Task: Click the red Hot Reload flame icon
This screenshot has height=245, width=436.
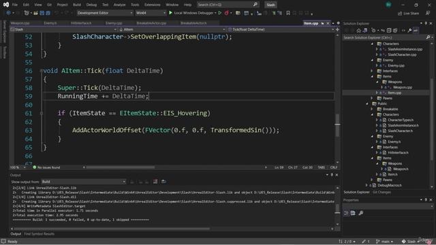Action: pyautogui.click(x=227, y=13)
